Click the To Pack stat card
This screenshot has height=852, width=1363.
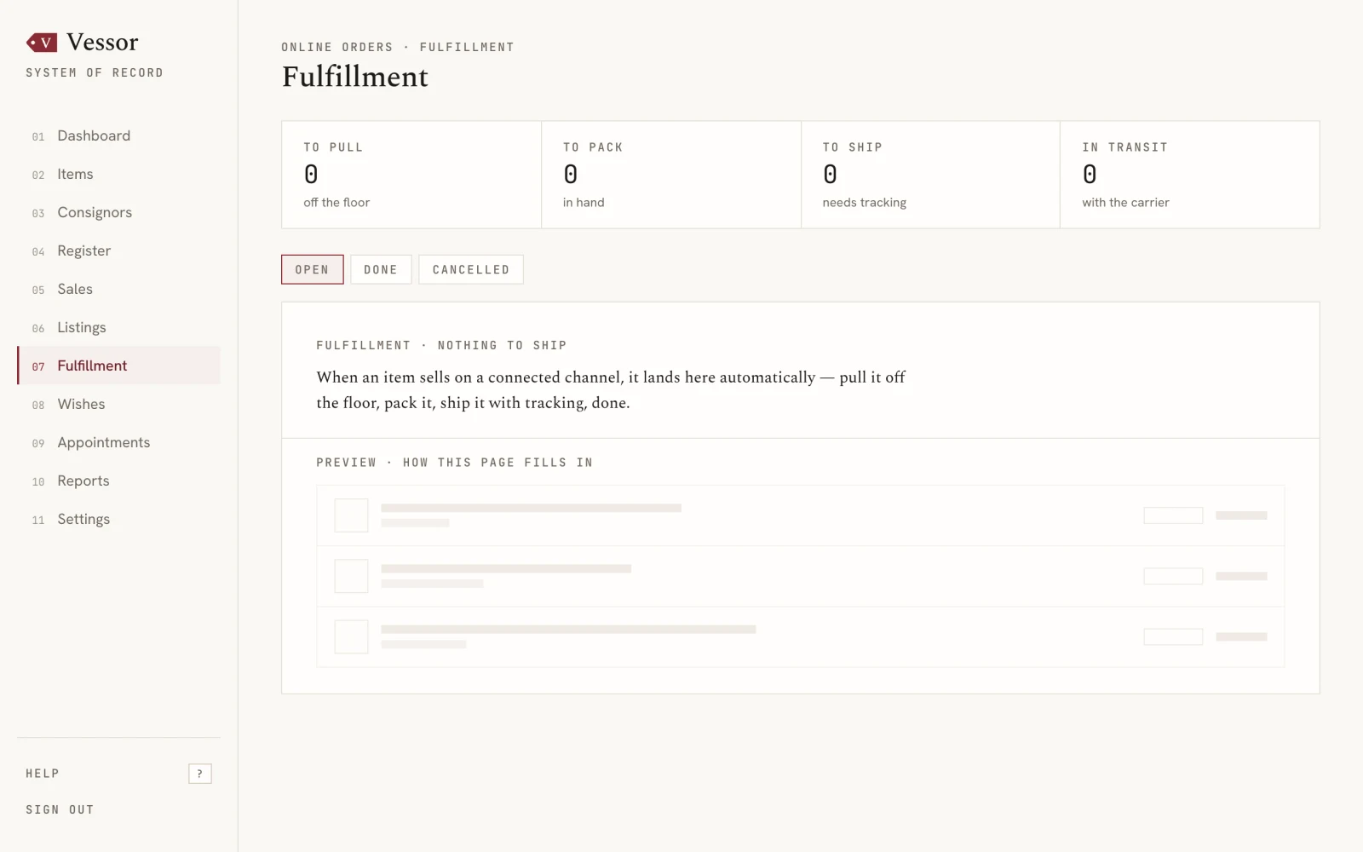coord(671,175)
